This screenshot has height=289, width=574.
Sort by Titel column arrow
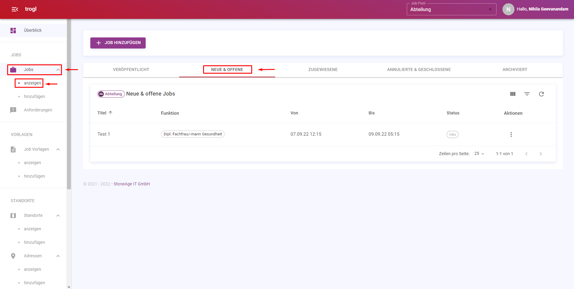[x=110, y=113]
